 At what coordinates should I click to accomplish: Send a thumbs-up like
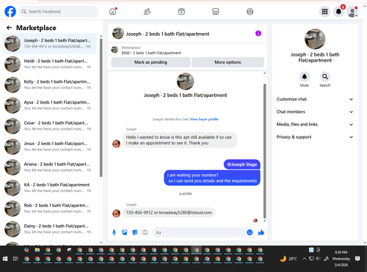(x=261, y=232)
